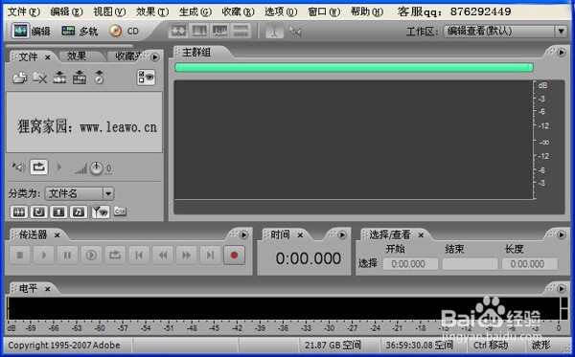The height and width of the screenshot is (357, 575).
Task: Click the 0:00.000 time display
Action: pyautogui.click(x=308, y=258)
